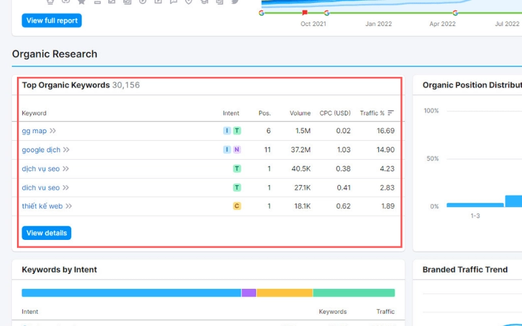Open the chevron icon next to google dịch
Screen dimensions: 522x326
(x=67, y=150)
